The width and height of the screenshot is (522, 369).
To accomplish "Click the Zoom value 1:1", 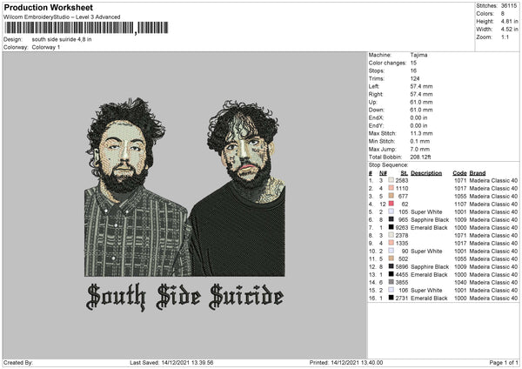I will click(x=505, y=37).
